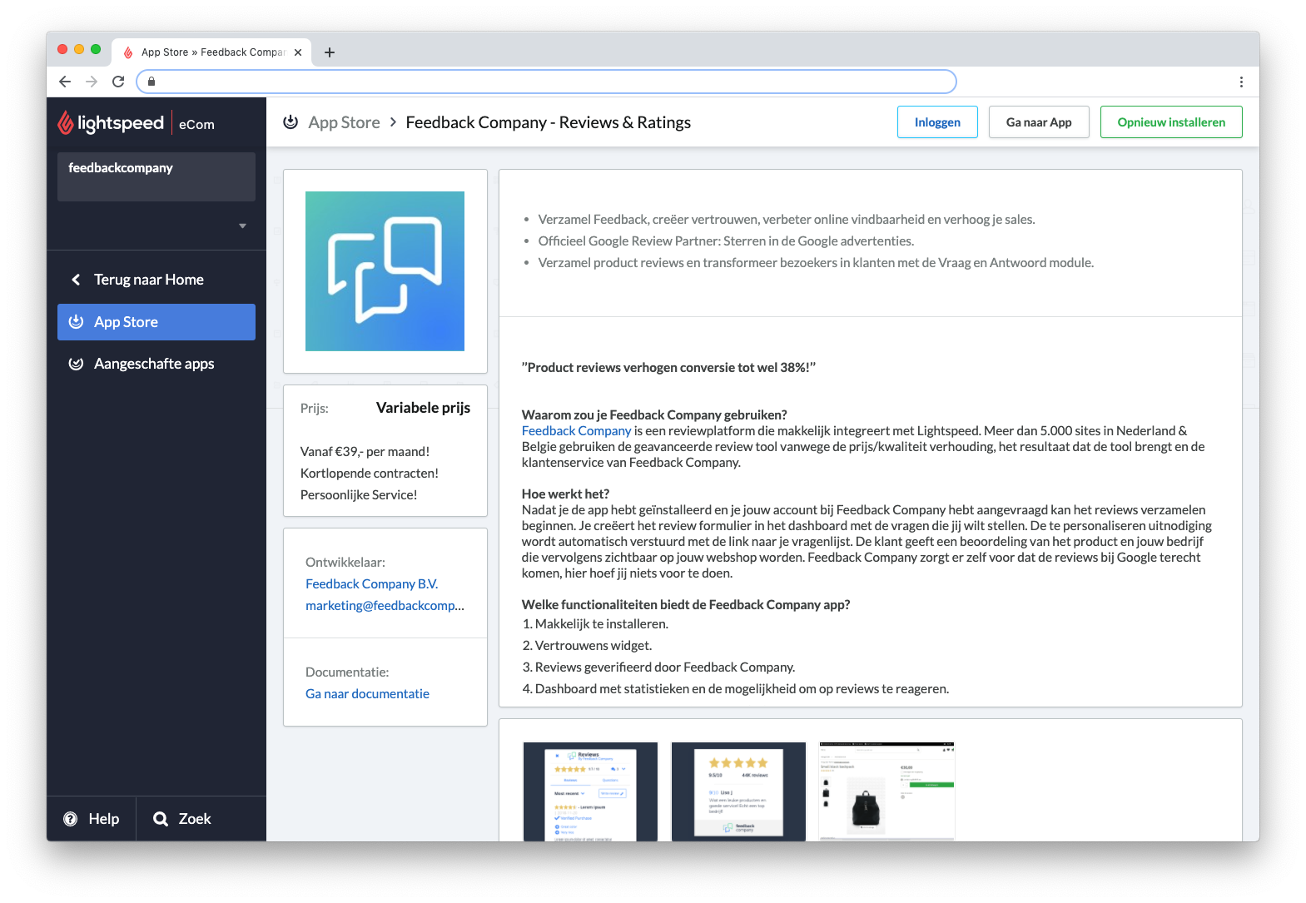Click Opnieuw installeren button

click(1171, 122)
